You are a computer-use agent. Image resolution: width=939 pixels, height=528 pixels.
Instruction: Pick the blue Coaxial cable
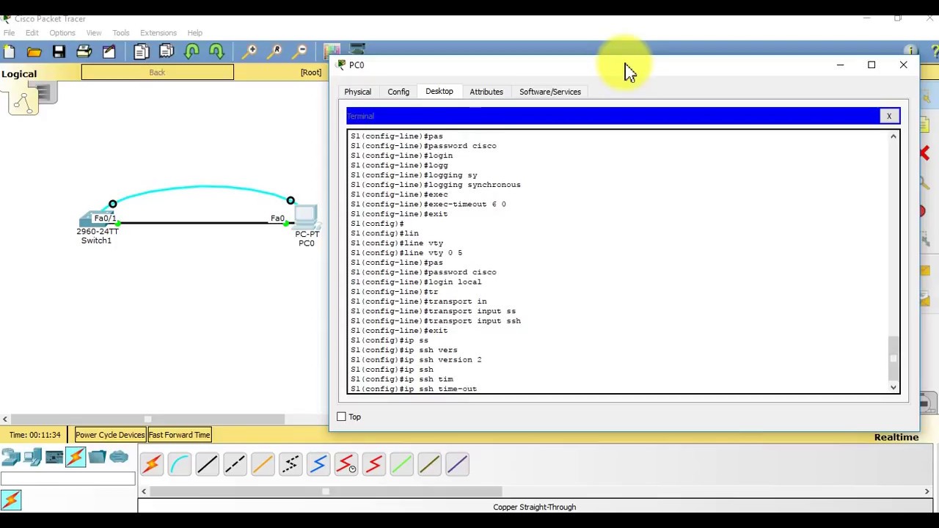[x=318, y=464]
